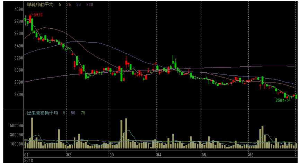Click the 2600 price axis label
The image size is (299, 163).
(x=19, y=94)
